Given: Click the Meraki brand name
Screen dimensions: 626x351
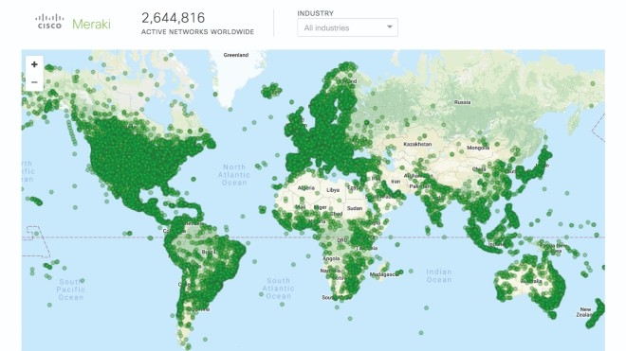Looking at the screenshot, I should 91,24.
